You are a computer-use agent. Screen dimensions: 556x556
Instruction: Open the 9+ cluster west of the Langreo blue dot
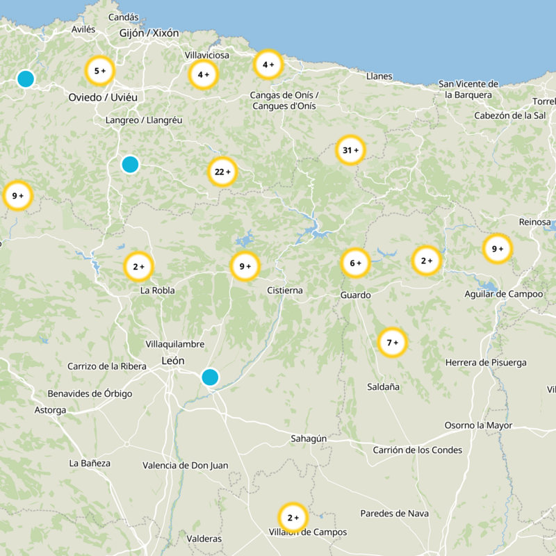click(18, 196)
